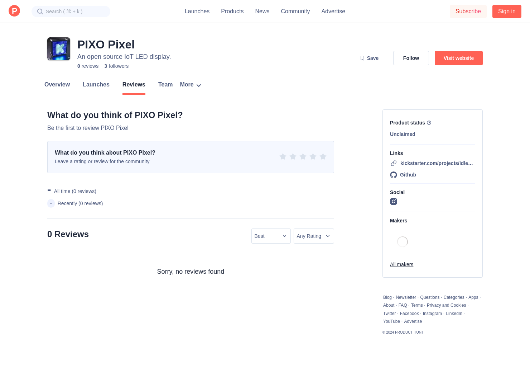This screenshot has width=530, height=372.
Task: Toggle a one-star rating for PIXO Pixel
Action: pyautogui.click(x=283, y=156)
